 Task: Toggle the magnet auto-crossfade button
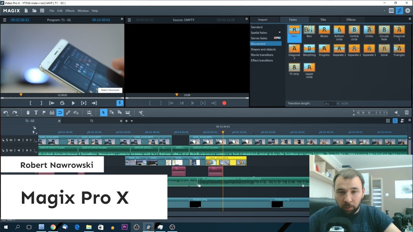(60, 112)
